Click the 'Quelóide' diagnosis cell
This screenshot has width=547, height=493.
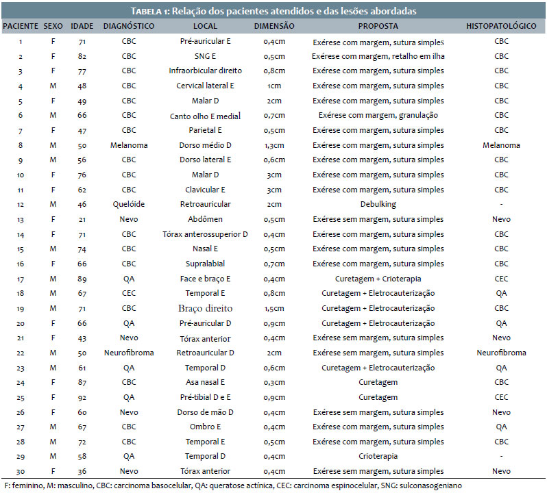(129, 204)
